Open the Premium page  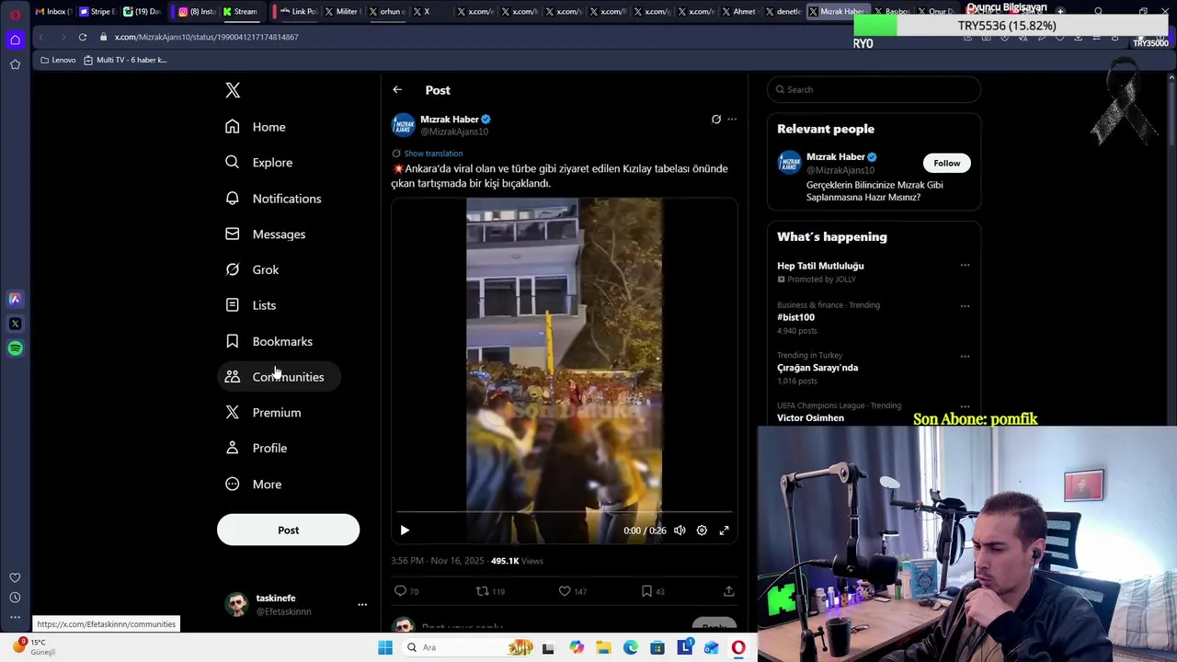(x=264, y=413)
